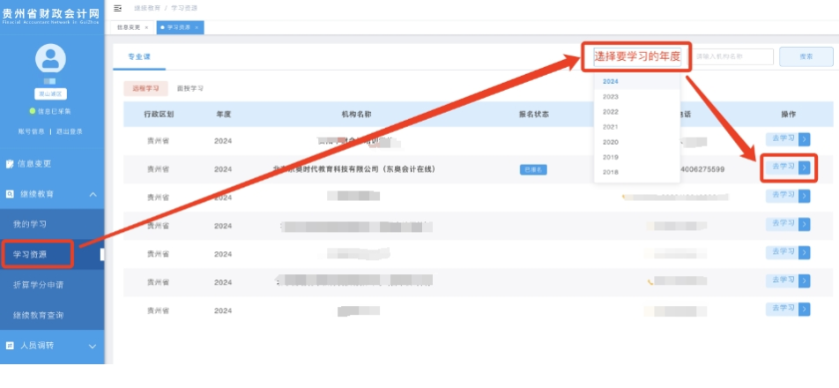Choose 2023 from the year list
Image resolution: width=839 pixels, height=388 pixels.
tap(611, 96)
